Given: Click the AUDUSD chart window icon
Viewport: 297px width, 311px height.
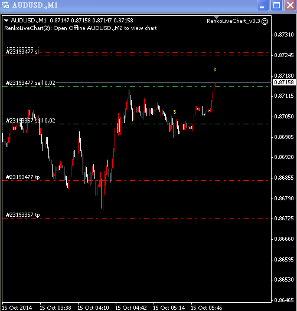Looking at the screenshot, I should [x=5, y=5].
